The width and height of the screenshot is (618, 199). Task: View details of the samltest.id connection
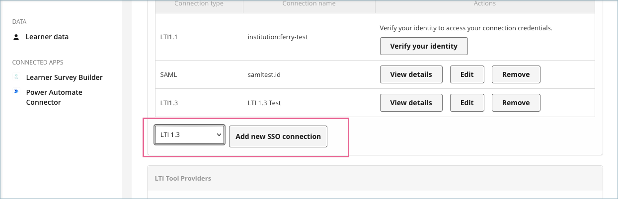click(x=411, y=74)
